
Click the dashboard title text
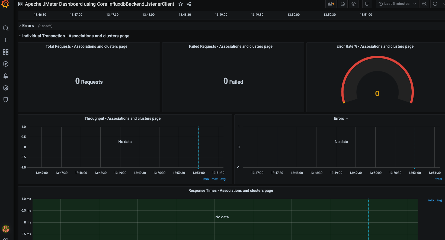click(100, 4)
